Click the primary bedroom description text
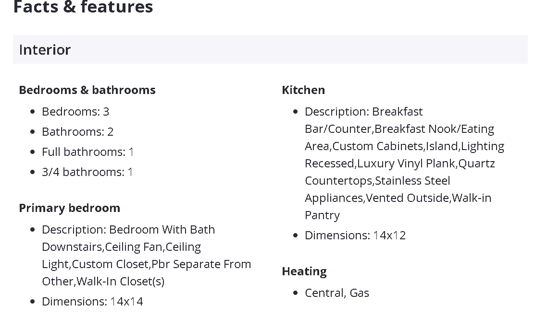This screenshot has width=548, height=317. [x=147, y=255]
